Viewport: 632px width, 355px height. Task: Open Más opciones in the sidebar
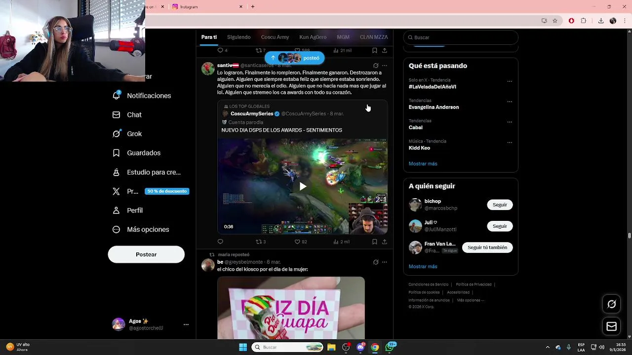[141, 229]
